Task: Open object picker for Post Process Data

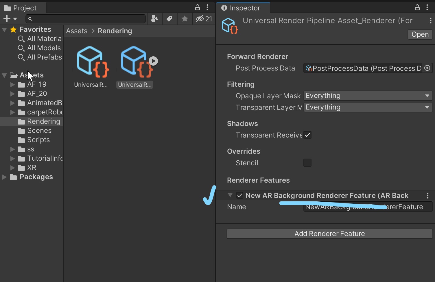Action: (x=427, y=68)
